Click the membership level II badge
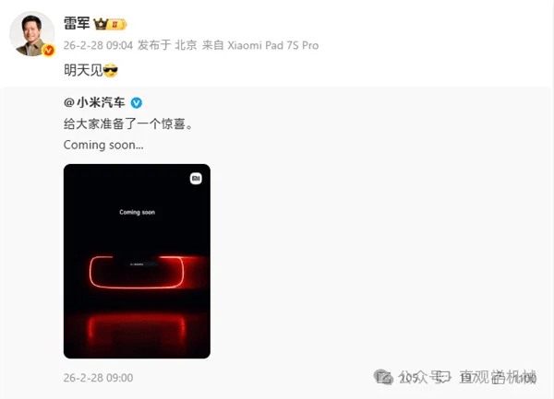 pos(117,24)
